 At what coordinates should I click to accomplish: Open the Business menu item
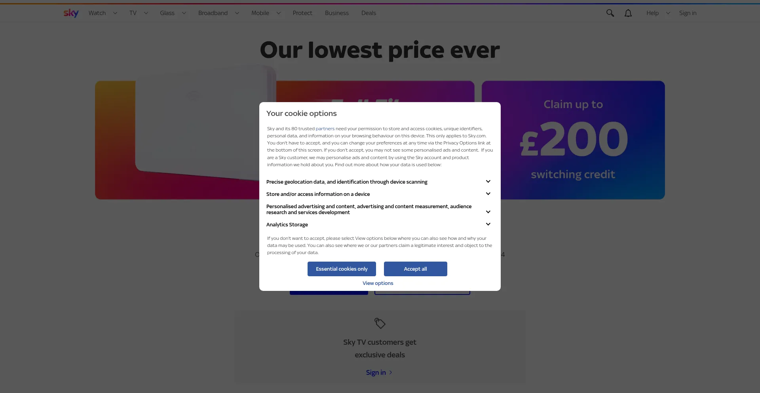[x=337, y=13]
